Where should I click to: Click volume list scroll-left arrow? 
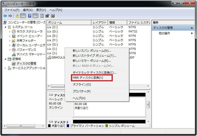pos(49,86)
